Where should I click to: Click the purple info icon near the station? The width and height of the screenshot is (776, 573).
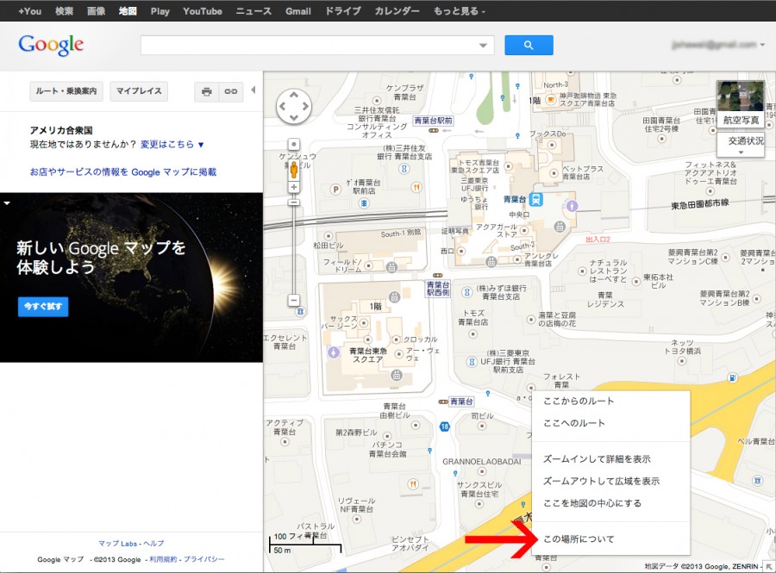point(573,205)
